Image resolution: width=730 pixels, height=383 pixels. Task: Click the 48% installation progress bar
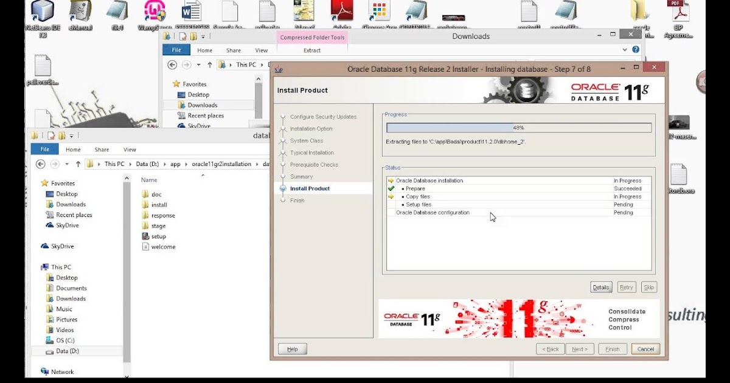point(519,128)
